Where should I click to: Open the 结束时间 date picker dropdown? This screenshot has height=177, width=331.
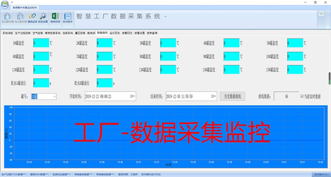click(214, 97)
